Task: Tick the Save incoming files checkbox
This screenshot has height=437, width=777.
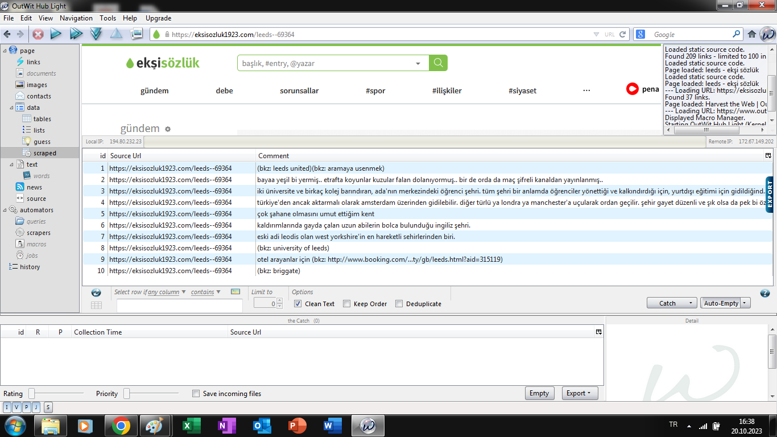Action: (x=196, y=393)
